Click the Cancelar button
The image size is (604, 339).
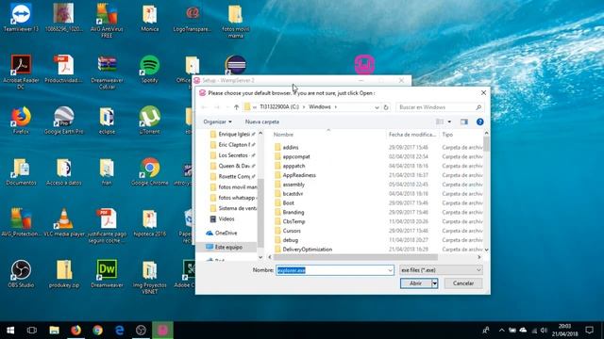click(463, 283)
